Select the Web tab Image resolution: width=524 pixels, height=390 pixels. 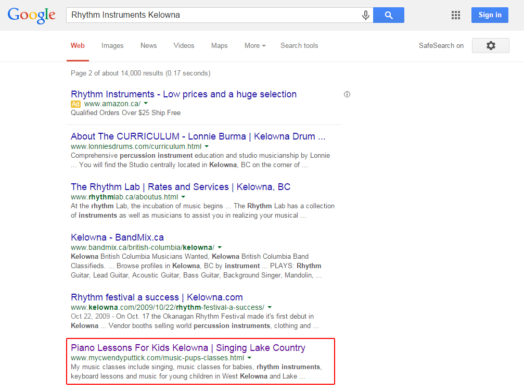click(78, 46)
